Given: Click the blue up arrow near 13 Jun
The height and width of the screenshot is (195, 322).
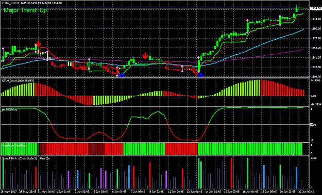Looking at the screenshot, I should tap(200, 75).
